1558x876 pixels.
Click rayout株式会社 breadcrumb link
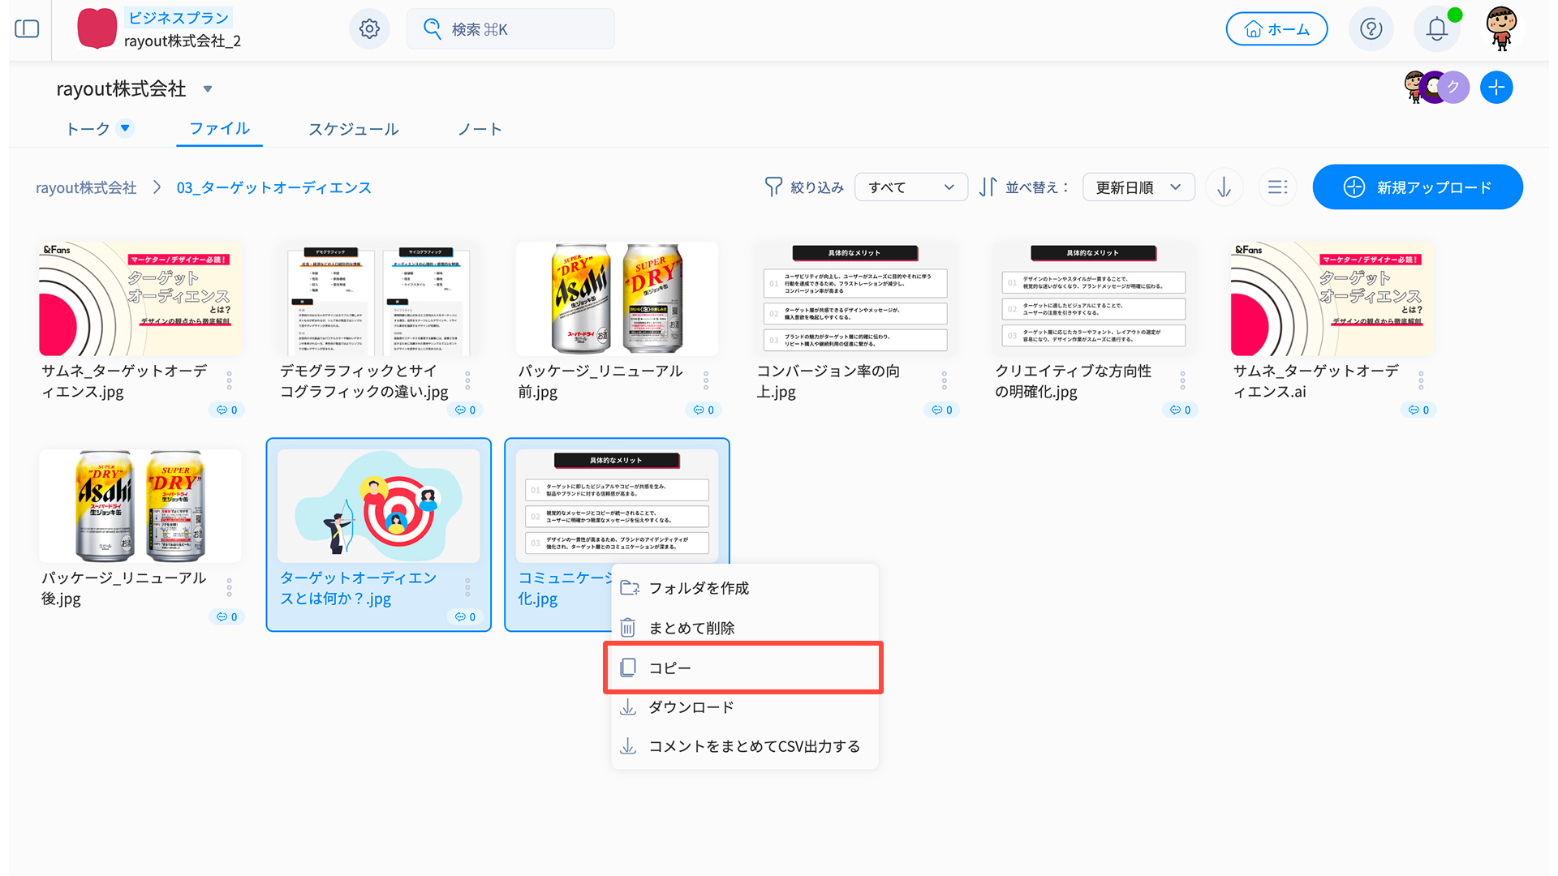(86, 188)
